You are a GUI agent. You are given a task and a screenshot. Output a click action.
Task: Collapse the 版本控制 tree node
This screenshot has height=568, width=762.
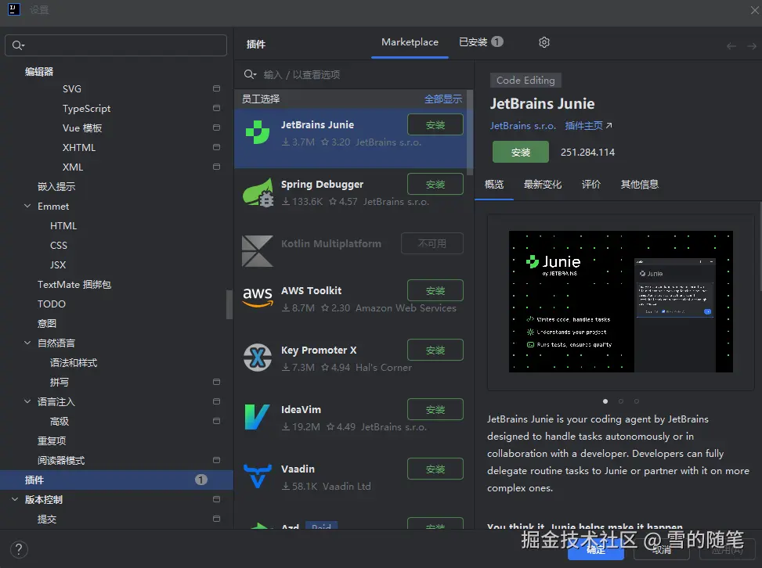tap(15, 499)
